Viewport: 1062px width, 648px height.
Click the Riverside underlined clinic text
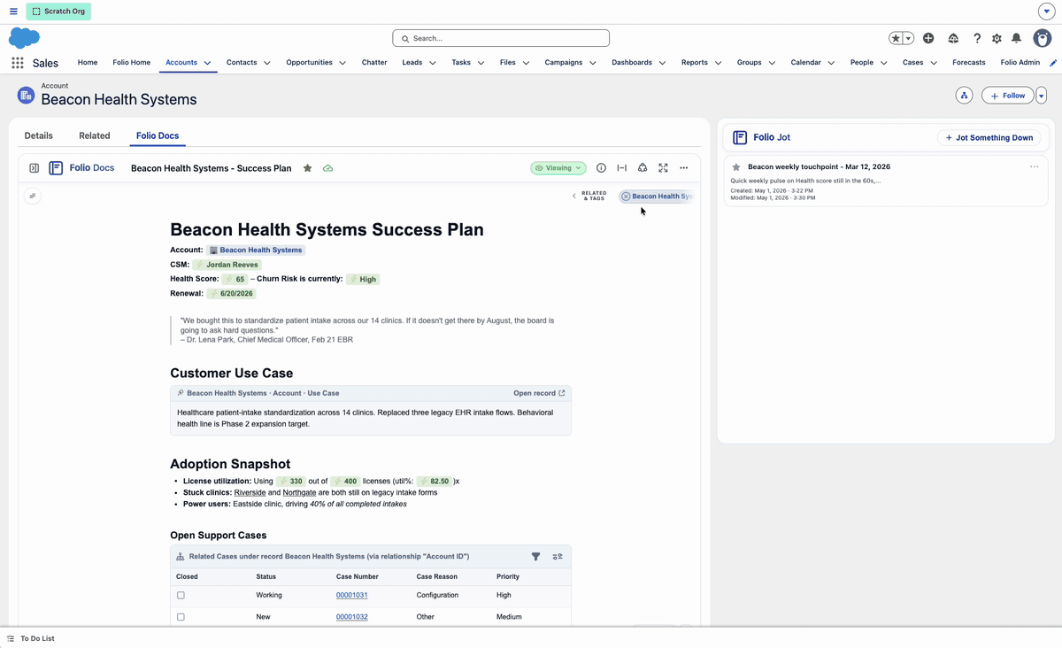tap(250, 492)
